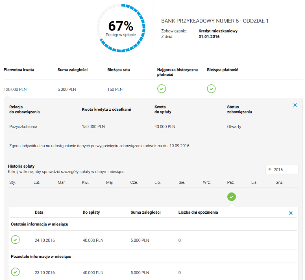Click the Otwarty obligation status value
Screen dimensions: 305x280
coord(234,126)
